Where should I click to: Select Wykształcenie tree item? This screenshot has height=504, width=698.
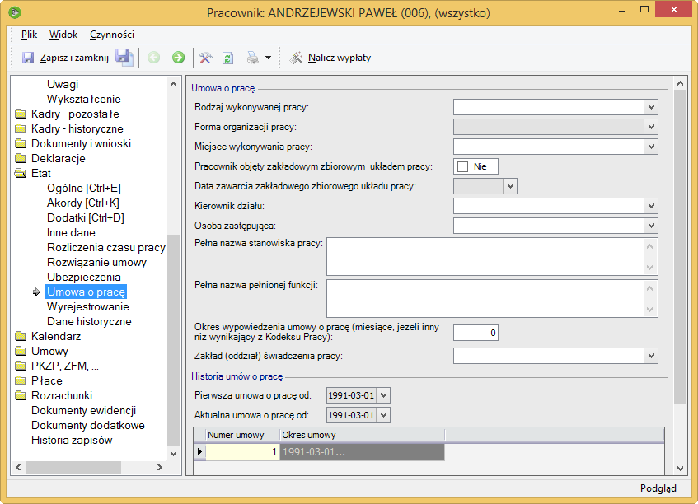coord(84,99)
